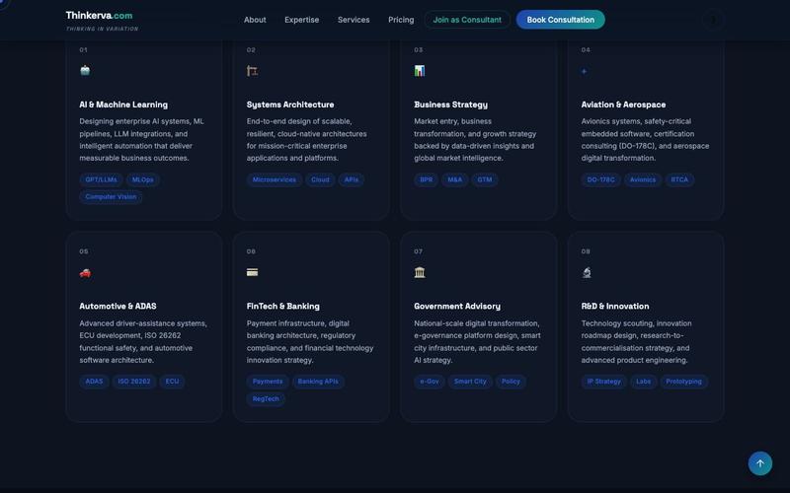Select the DO-178C tag

tap(601, 179)
